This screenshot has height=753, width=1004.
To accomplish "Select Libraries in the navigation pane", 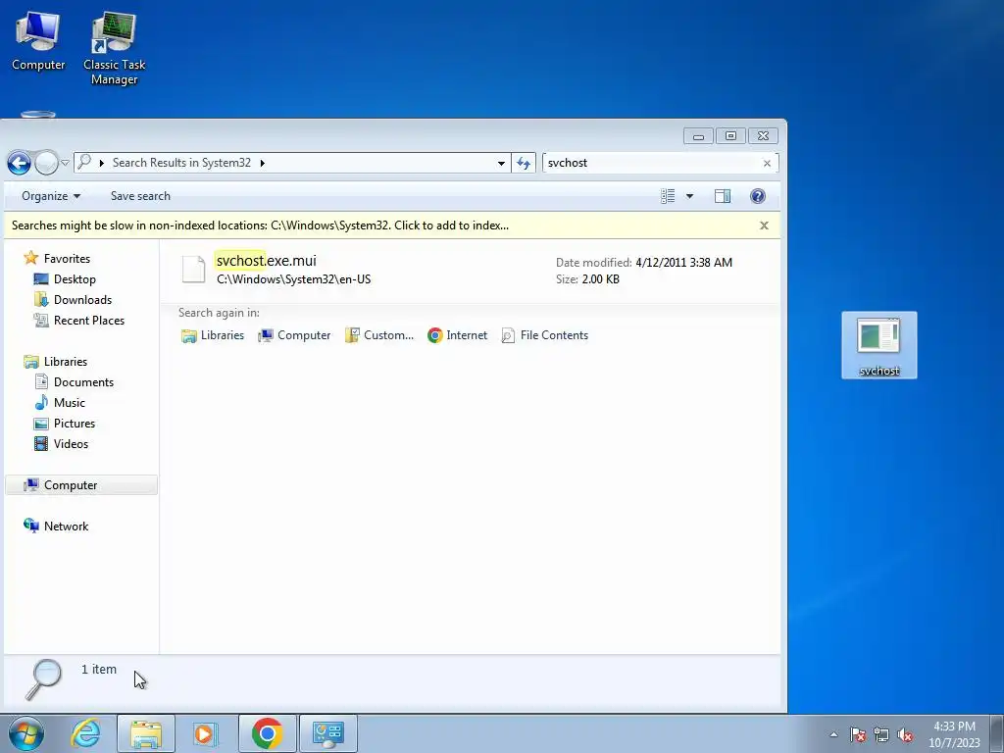I will 66,362.
